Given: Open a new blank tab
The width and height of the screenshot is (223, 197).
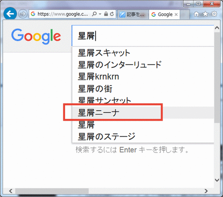Looking at the screenshot, I should coord(184,14).
